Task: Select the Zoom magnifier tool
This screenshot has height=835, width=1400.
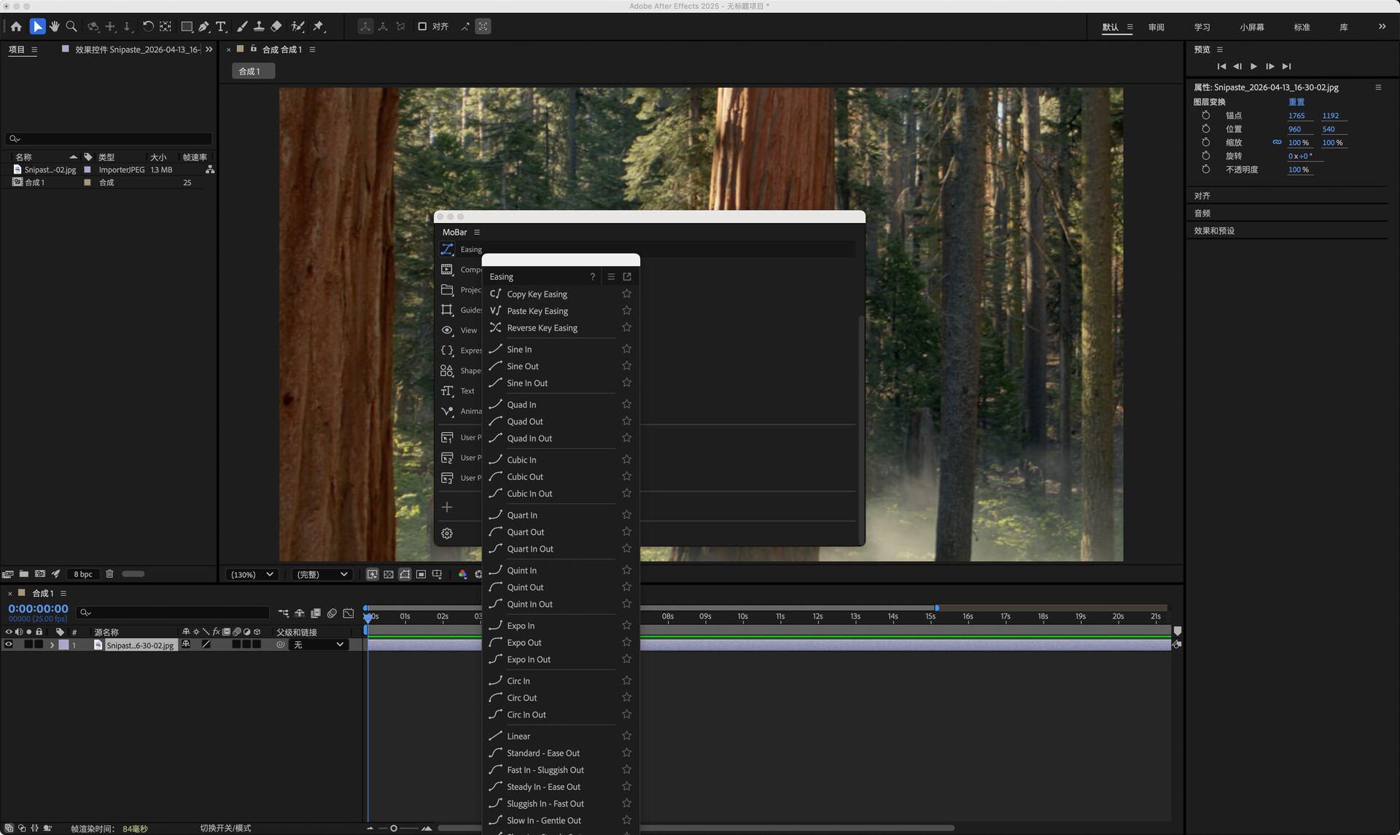Action: click(x=71, y=26)
